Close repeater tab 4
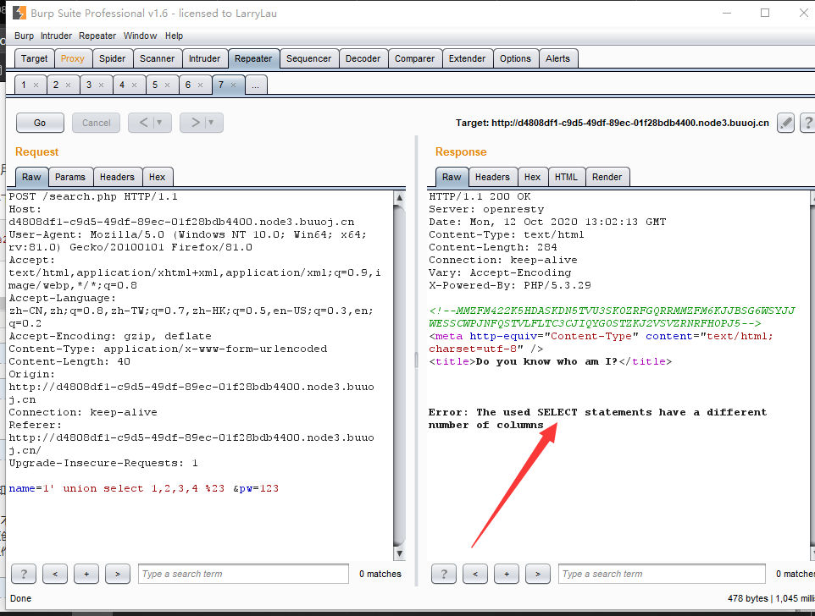The height and width of the screenshot is (616, 815). 134,85
